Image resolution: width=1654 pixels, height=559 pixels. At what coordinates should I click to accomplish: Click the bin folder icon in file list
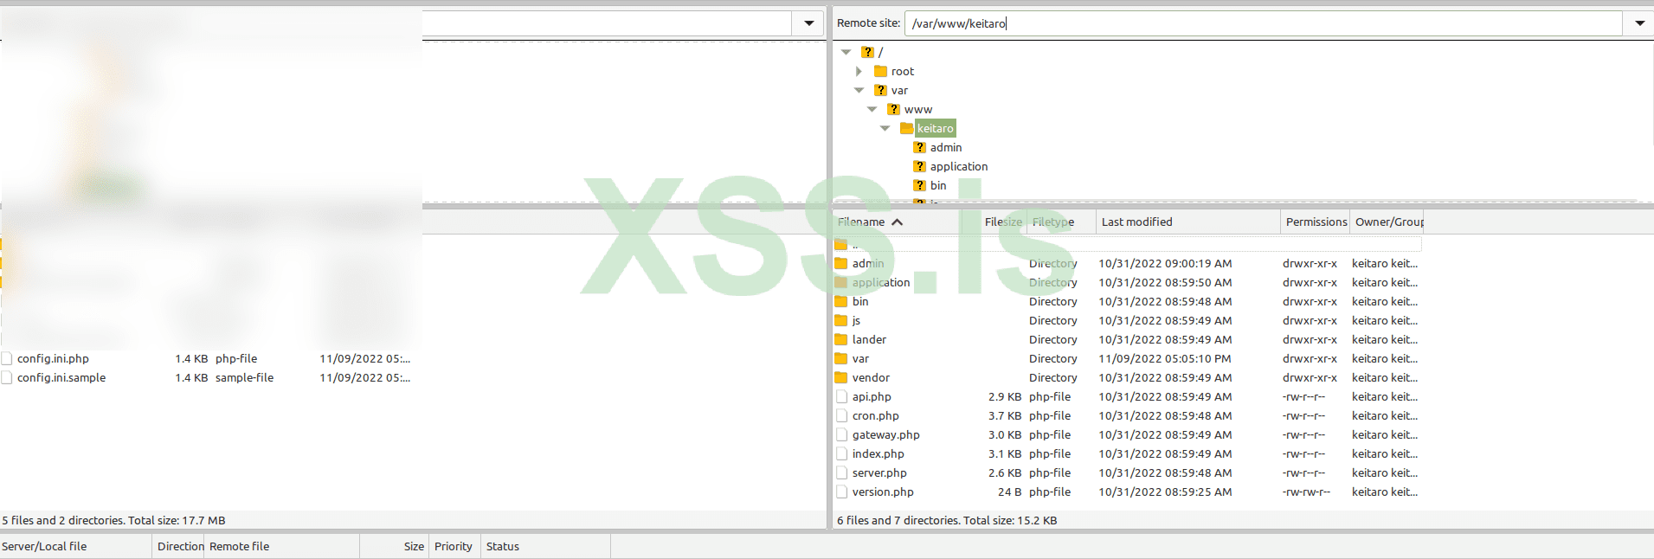coord(840,301)
